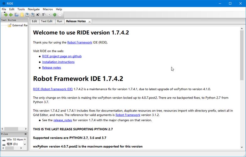The width and height of the screenshot is (246, 157).
Task: Switch to the Run tab
Action: pos(60,21)
